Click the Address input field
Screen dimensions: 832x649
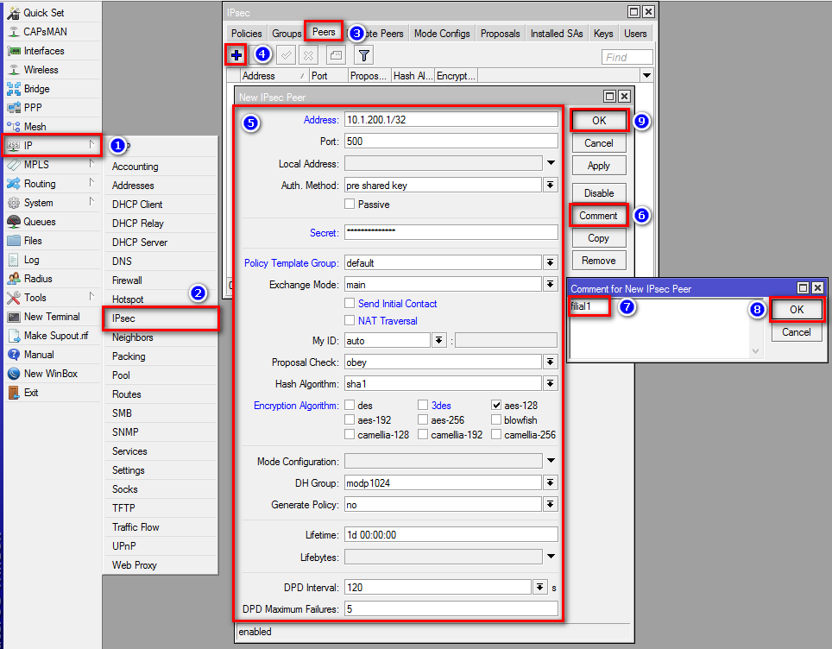pos(451,120)
